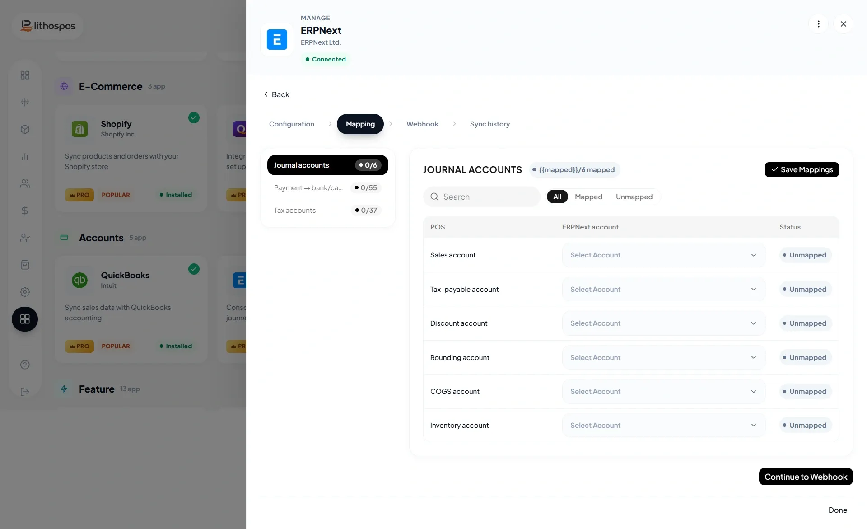
Task: Open the bar chart reports icon in sidebar
Action: [25, 157]
